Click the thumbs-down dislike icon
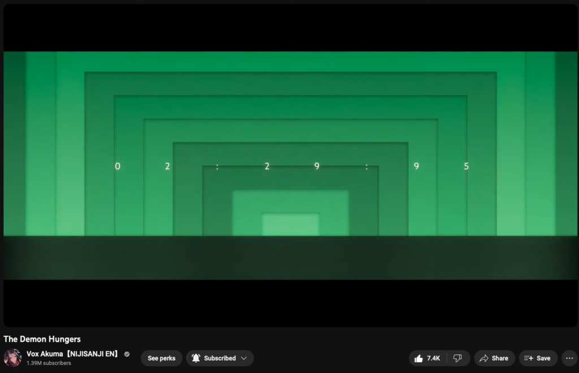 457,358
